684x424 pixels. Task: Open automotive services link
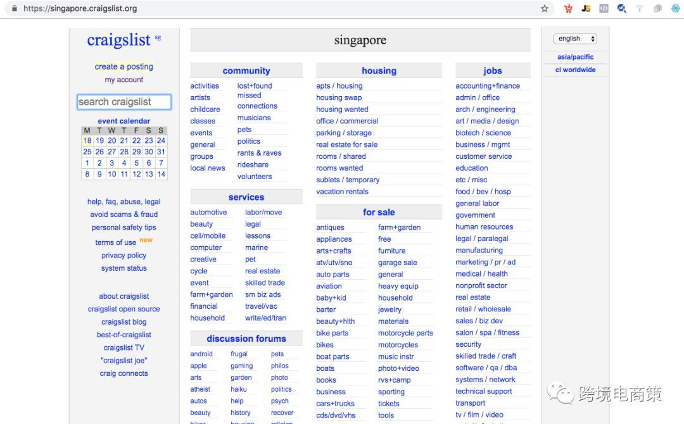(208, 212)
